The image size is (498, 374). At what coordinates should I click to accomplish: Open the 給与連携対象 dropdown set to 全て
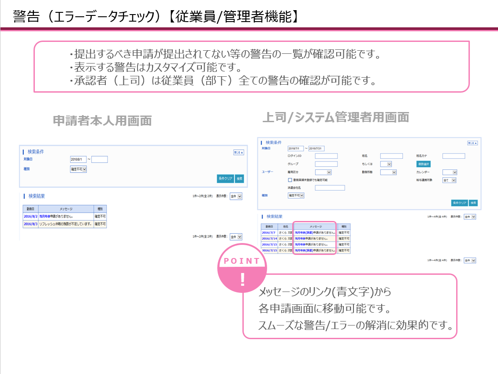coord(449,181)
